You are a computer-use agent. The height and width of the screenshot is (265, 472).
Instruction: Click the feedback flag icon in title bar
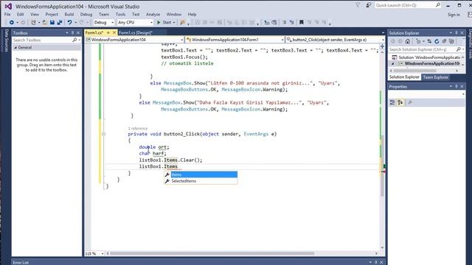point(369,5)
